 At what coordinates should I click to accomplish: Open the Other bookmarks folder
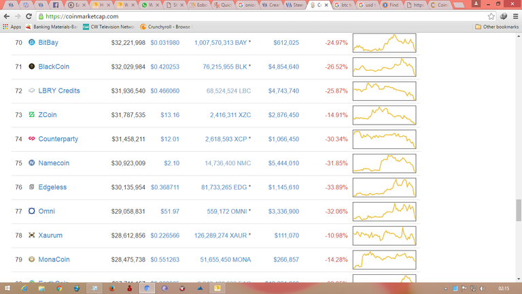pos(497,27)
